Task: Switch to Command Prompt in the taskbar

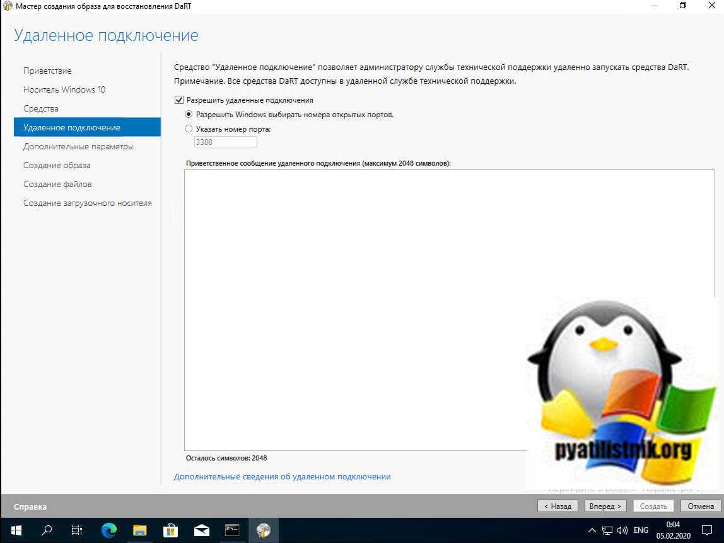Action: (232, 530)
